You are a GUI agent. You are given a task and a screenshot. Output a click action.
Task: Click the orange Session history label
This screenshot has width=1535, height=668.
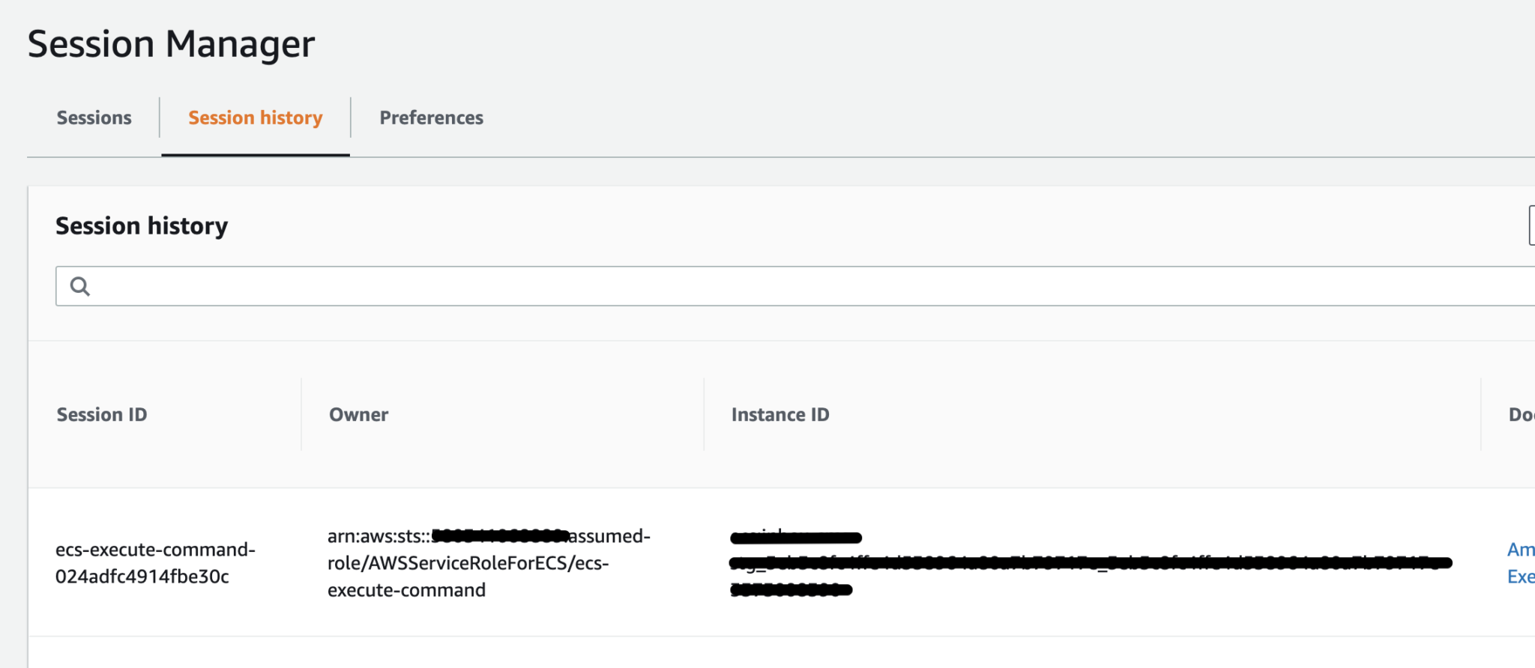(256, 118)
